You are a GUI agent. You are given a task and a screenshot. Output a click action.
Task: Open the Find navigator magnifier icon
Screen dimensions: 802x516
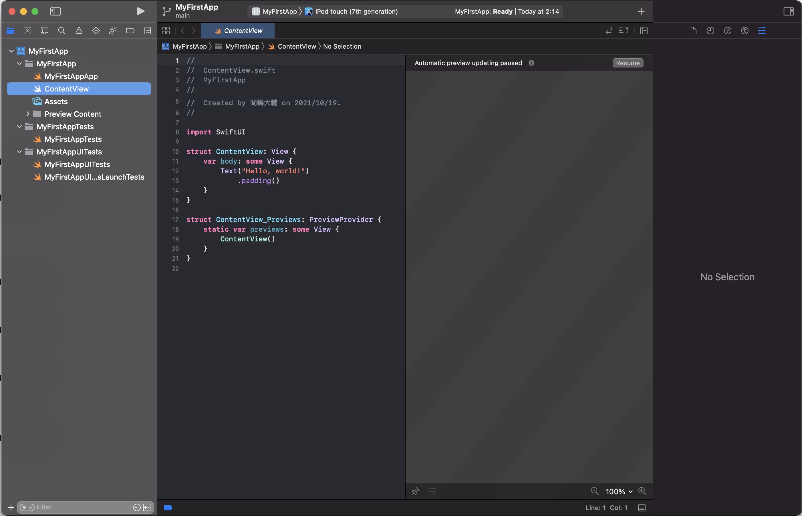[62, 31]
